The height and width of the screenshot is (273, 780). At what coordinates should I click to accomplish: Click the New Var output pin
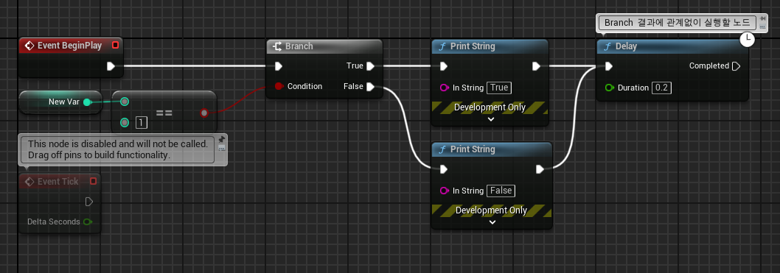[x=88, y=102]
